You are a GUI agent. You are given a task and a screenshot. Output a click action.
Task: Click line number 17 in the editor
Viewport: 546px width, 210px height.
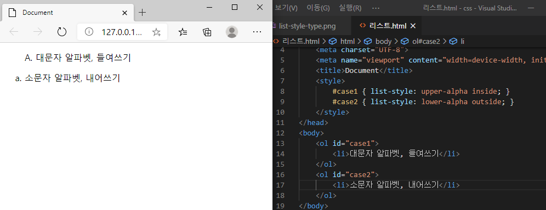tap(280, 185)
